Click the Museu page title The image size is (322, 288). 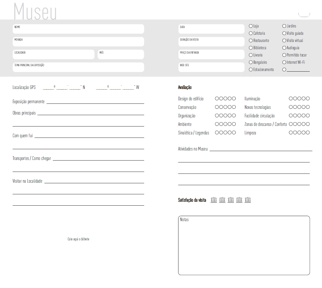click(x=35, y=11)
